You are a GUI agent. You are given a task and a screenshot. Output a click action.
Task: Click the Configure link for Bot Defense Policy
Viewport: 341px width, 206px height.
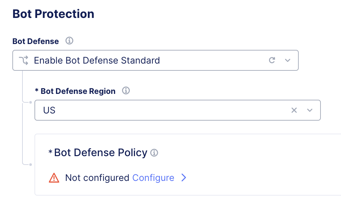[153, 178]
